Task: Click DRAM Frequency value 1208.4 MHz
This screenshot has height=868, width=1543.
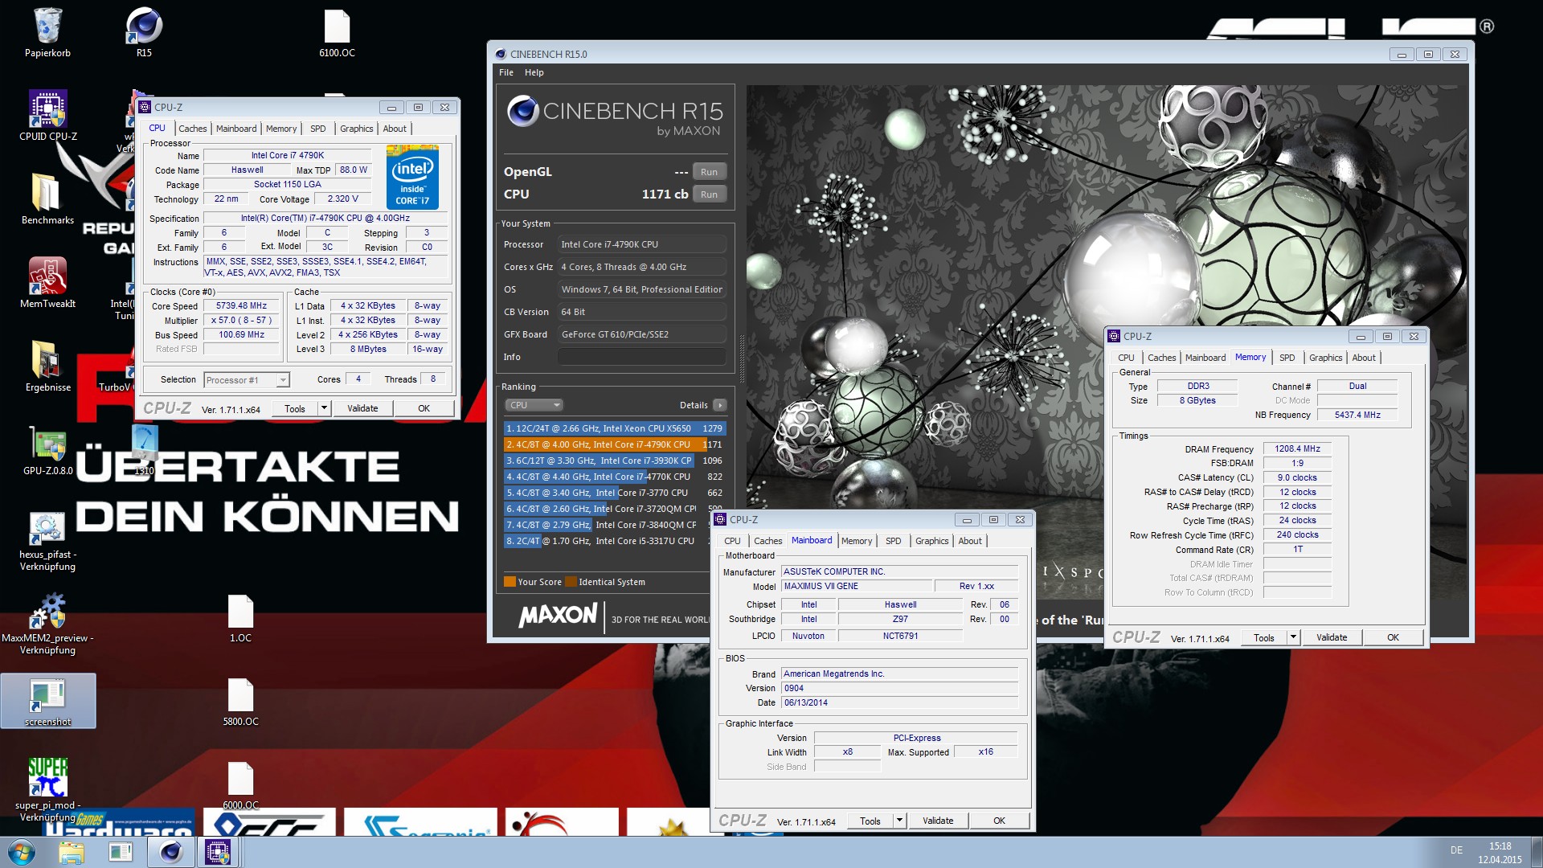Action: point(1297,449)
